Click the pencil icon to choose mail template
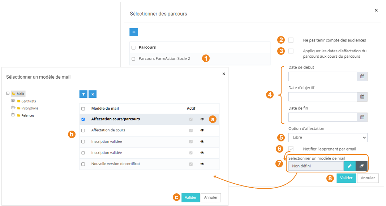 [349, 166]
